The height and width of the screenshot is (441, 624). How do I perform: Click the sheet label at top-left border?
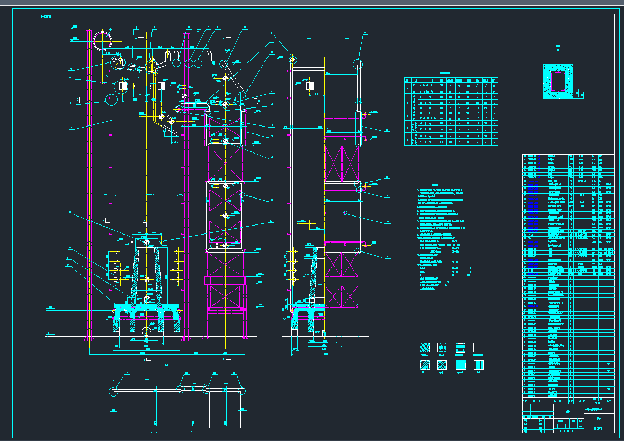[x=46, y=15]
